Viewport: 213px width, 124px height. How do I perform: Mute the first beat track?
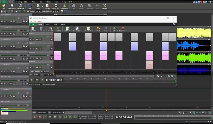click(31, 40)
